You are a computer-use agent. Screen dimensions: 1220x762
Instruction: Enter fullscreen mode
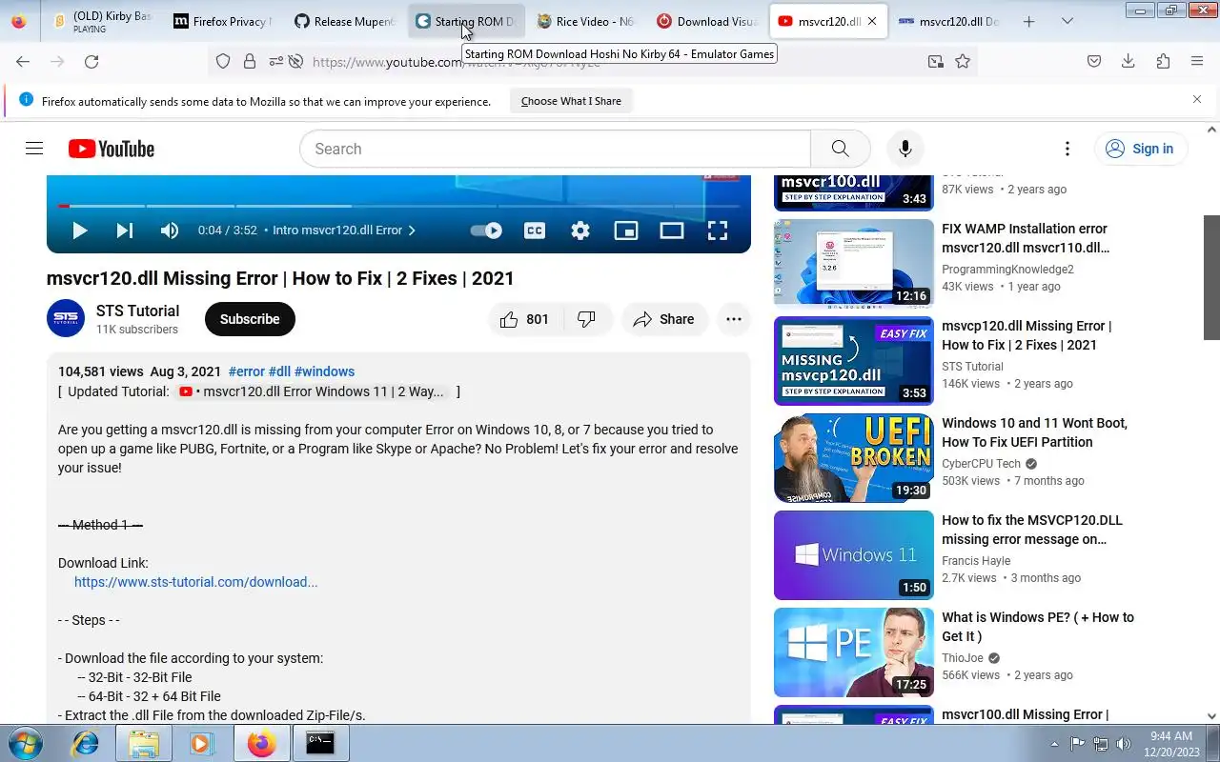(718, 230)
